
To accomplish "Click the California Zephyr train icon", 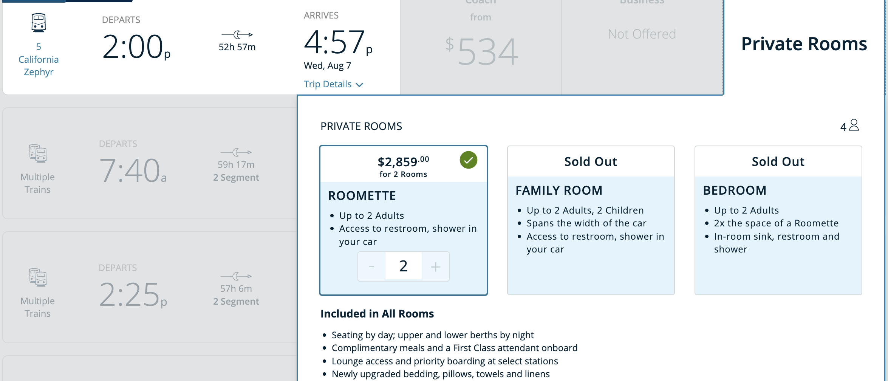I will 39,22.
